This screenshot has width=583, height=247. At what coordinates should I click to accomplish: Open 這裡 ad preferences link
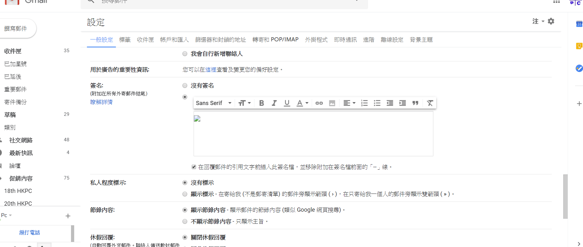pyautogui.click(x=211, y=70)
